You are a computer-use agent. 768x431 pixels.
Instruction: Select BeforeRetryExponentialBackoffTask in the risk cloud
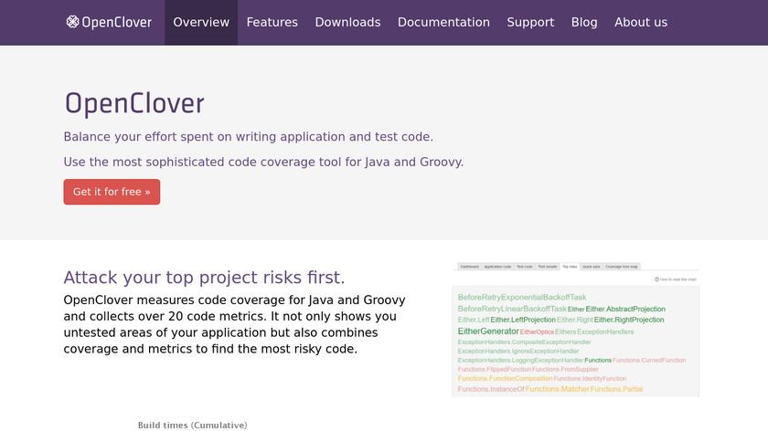521,297
